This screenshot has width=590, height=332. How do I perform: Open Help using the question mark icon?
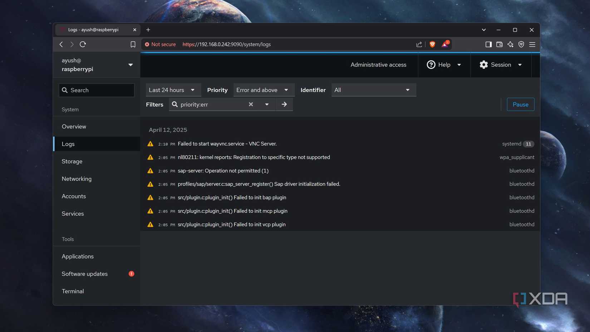[x=431, y=64]
